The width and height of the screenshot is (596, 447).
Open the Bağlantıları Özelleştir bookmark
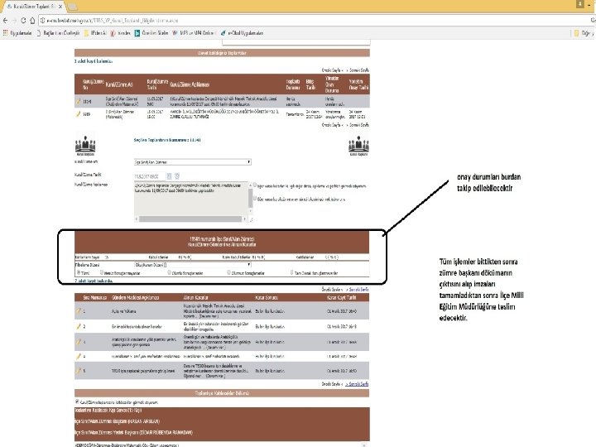click(58, 33)
